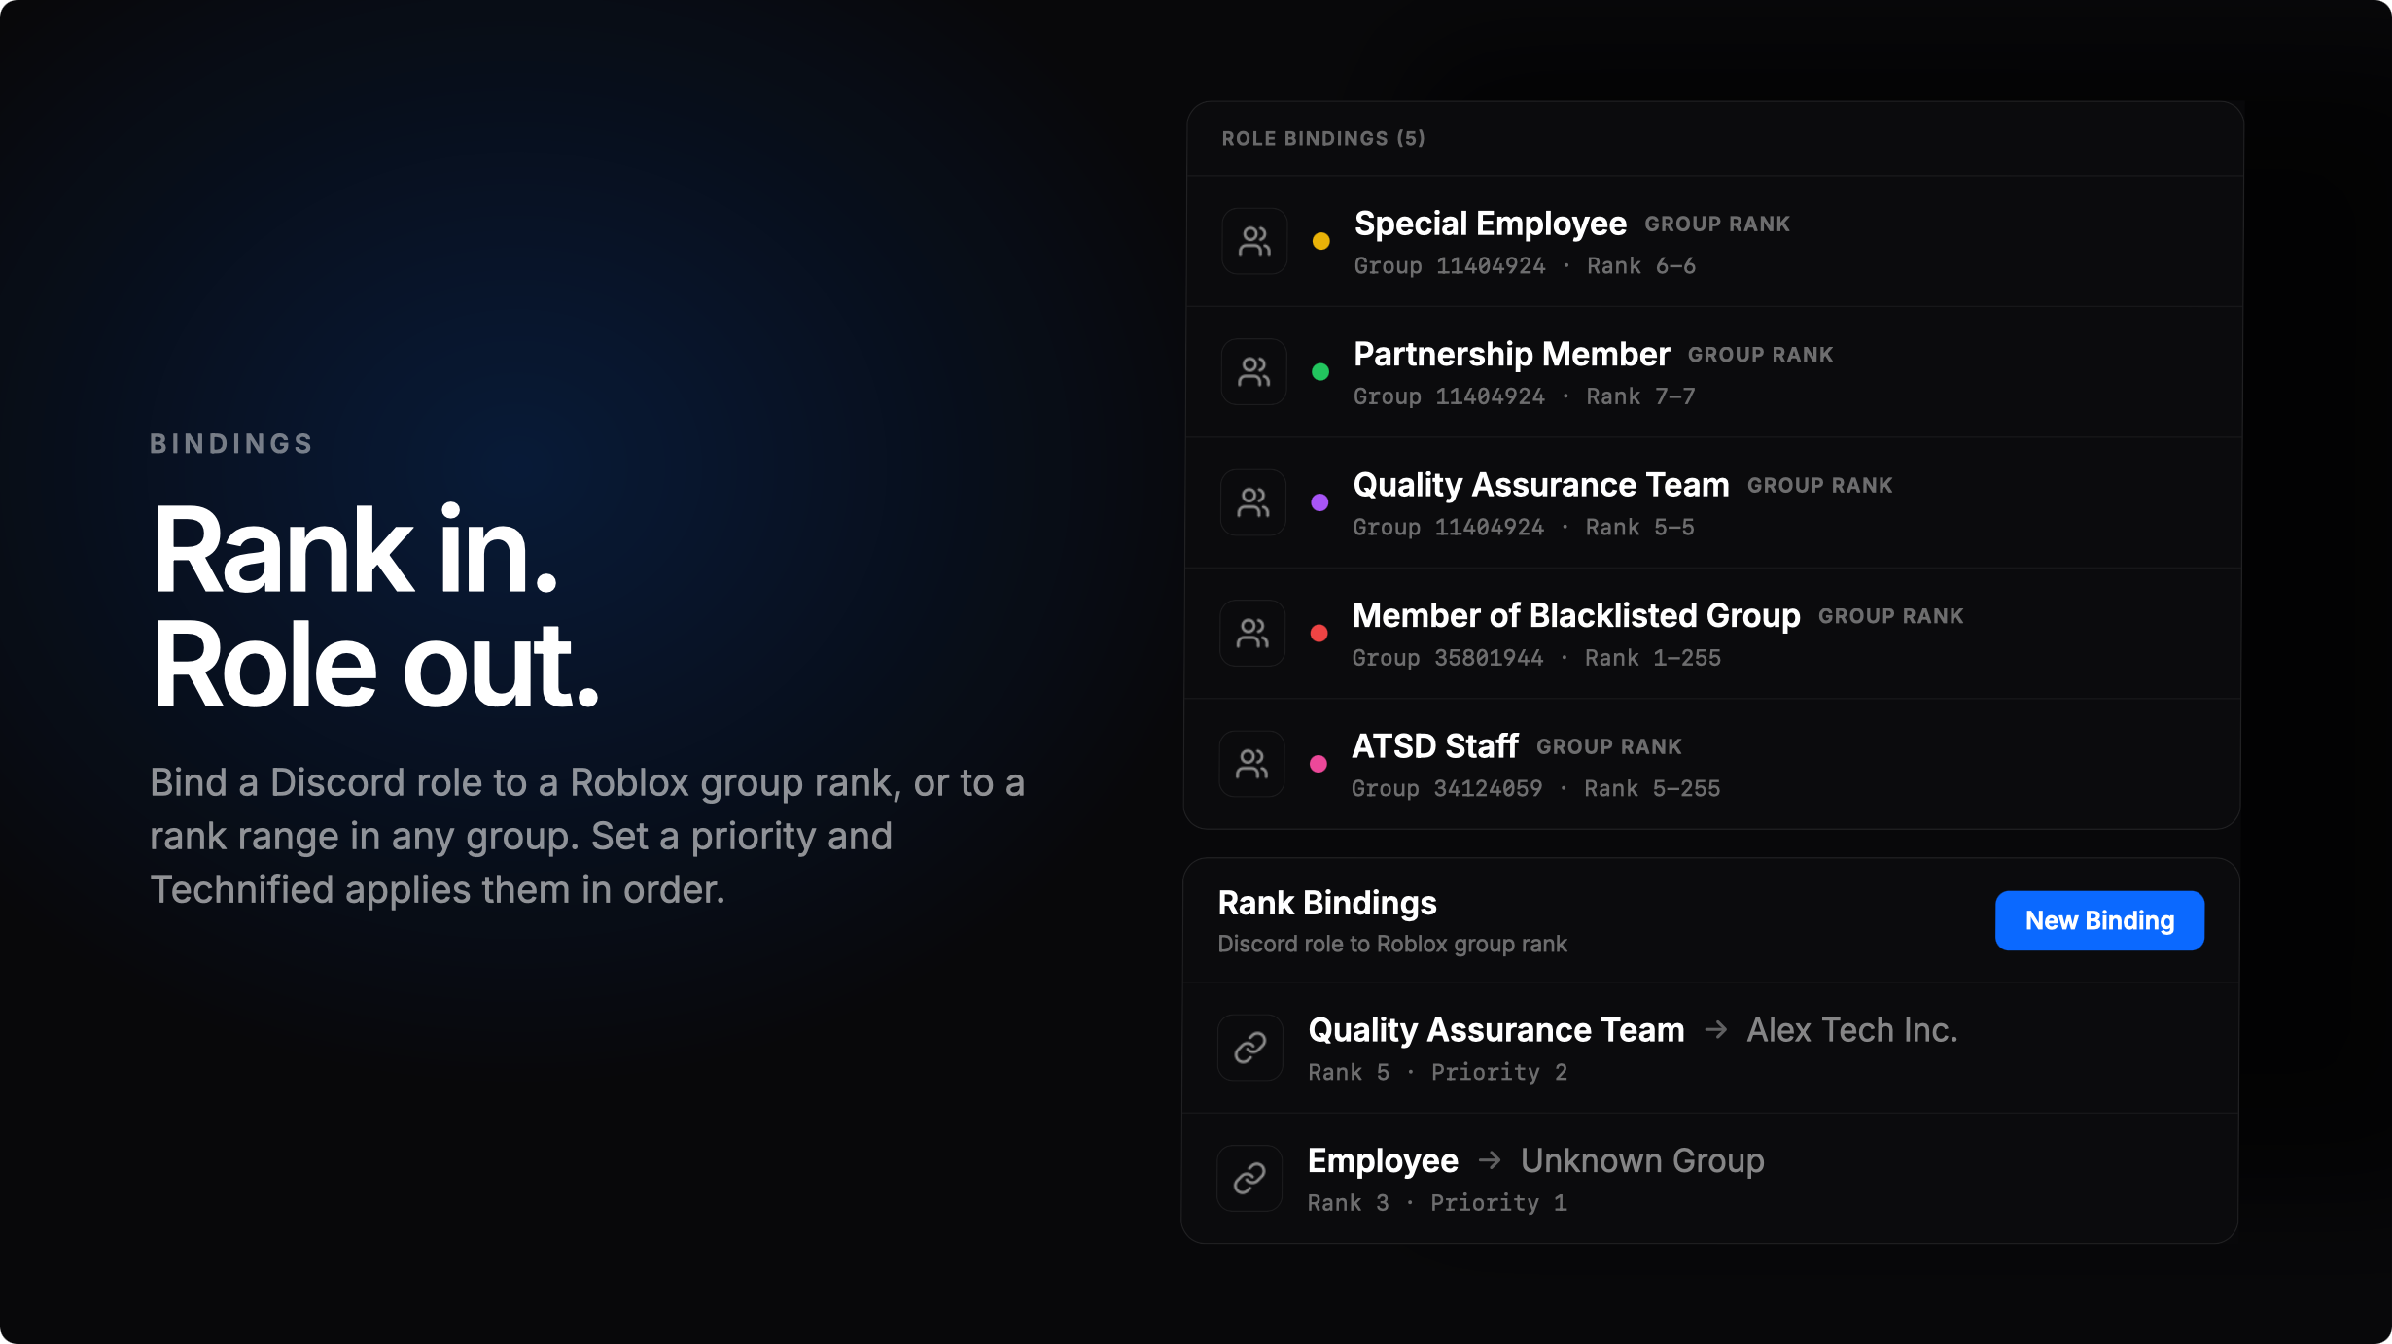The height and width of the screenshot is (1344, 2392).
Task: Select the Quality Assurance Team role in Rank Bindings
Action: (x=1496, y=1030)
